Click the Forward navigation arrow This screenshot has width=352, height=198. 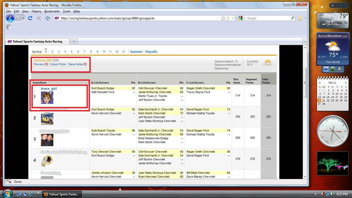coord(18,18)
